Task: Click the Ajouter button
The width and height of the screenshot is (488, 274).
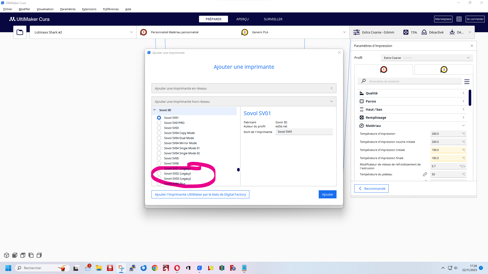Action: pyautogui.click(x=327, y=194)
